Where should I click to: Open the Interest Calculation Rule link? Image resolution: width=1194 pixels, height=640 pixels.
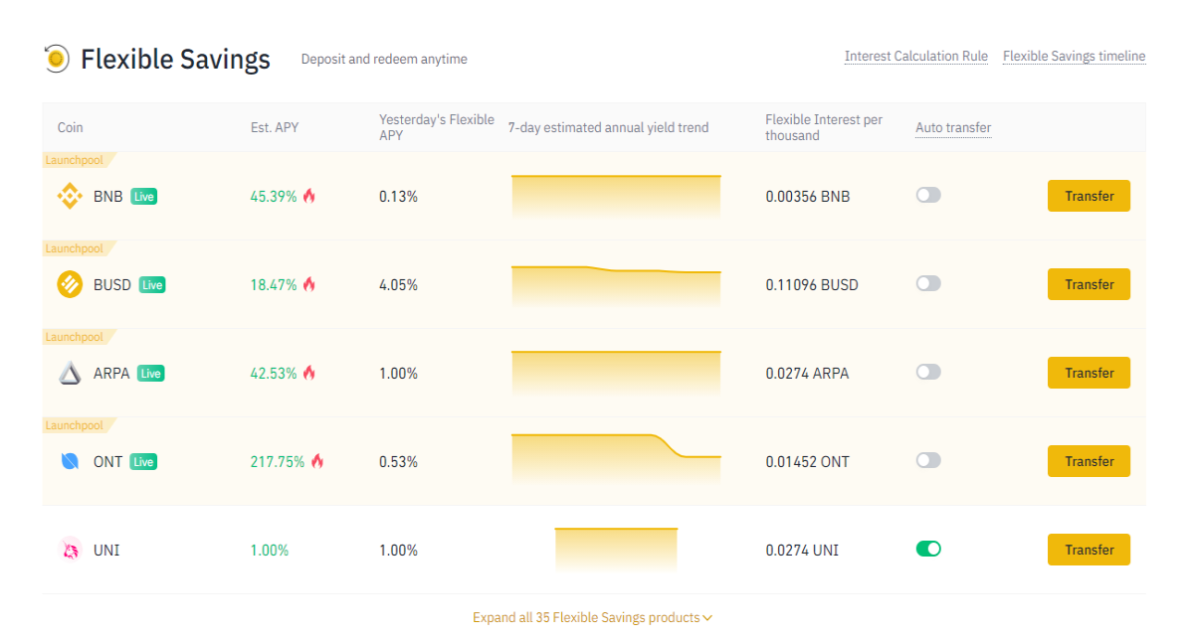coord(916,57)
